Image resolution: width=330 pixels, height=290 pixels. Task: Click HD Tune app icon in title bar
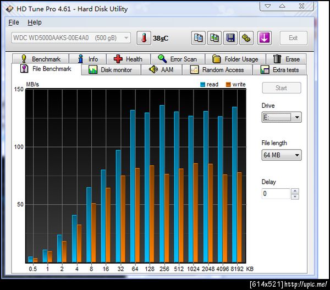(x=9, y=9)
